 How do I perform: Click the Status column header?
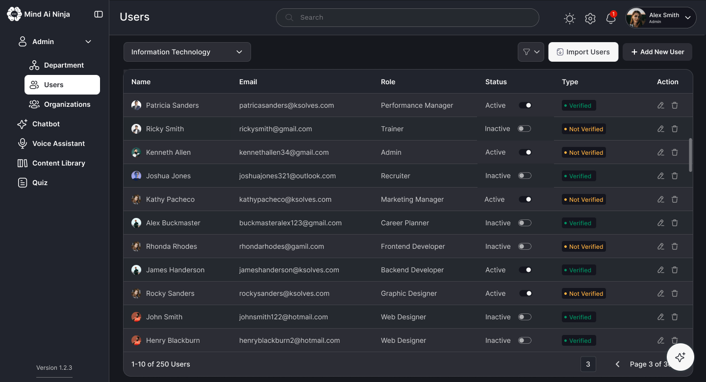[x=496, y=82]
